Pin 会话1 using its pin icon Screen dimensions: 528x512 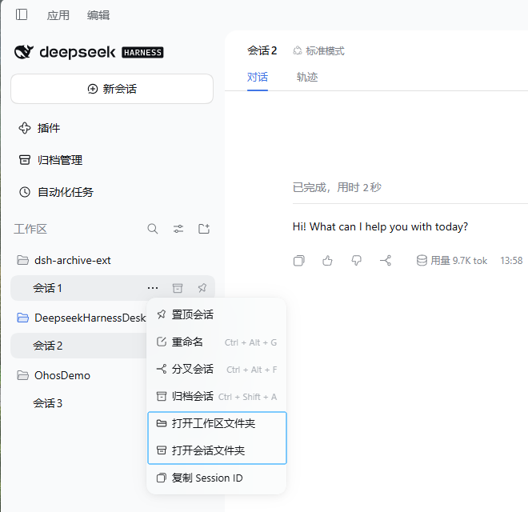click(202, 288)
